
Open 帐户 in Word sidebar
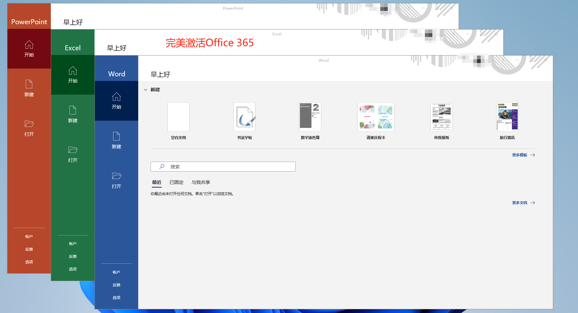click(x=116, y=272)
